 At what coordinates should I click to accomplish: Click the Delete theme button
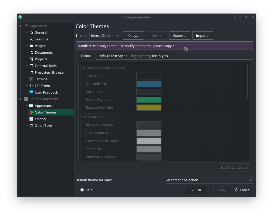(157, 36)
